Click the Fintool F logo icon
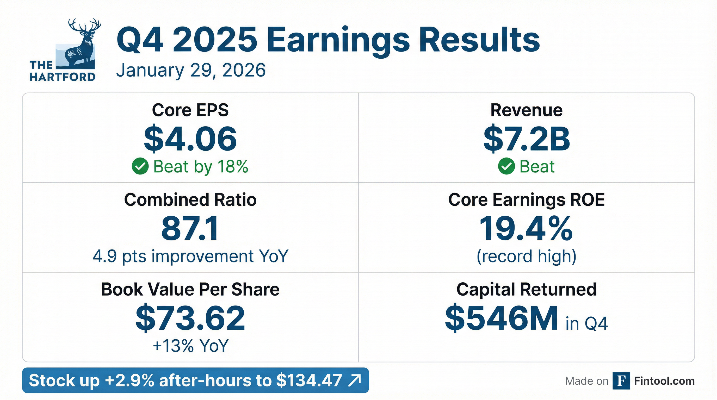Viewport: 717px width, 400px height. tap(621, 381)
